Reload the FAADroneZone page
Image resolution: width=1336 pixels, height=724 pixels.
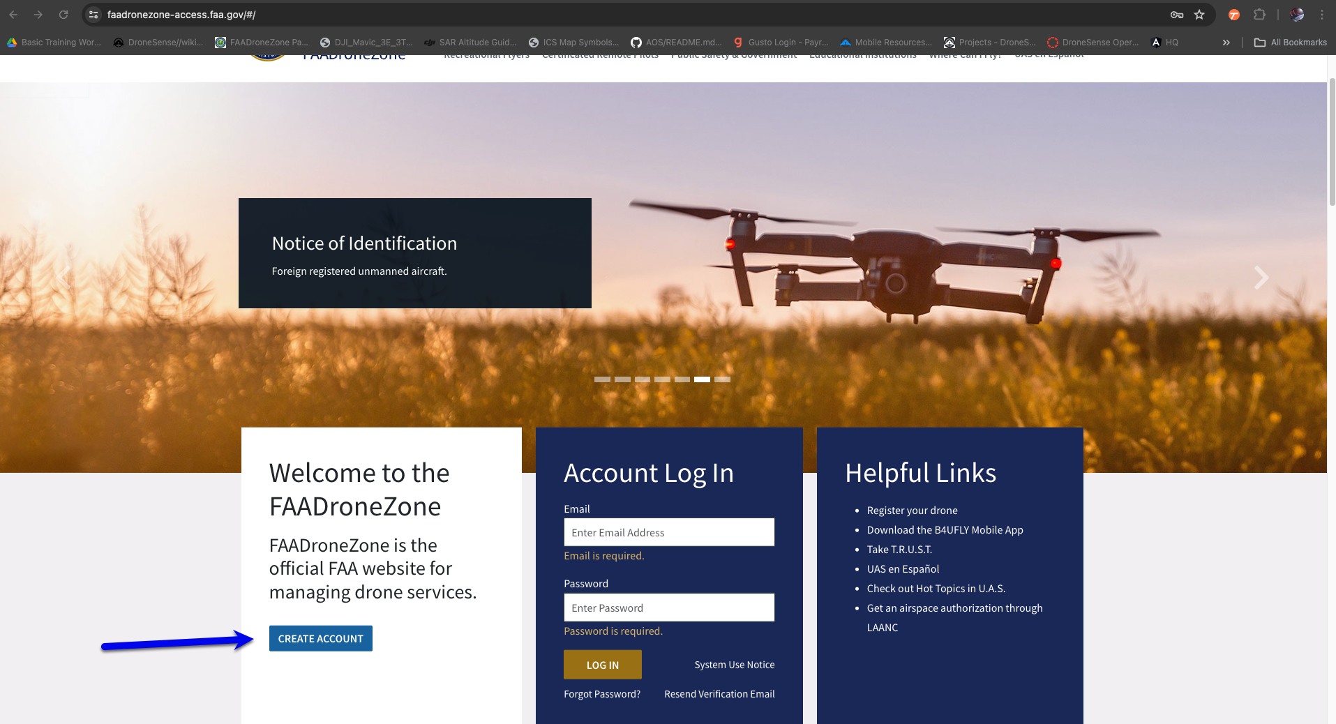point(63,14)
